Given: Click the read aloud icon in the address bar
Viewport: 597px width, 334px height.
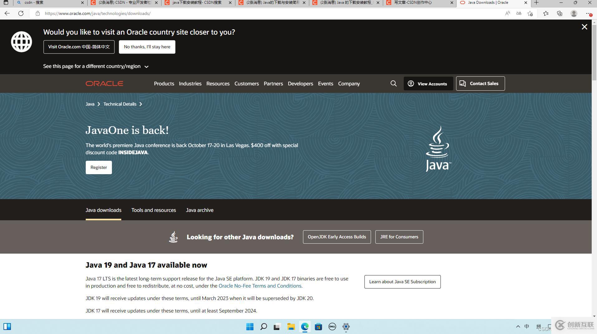Looking at the screenshot, I should click(508, 13).
